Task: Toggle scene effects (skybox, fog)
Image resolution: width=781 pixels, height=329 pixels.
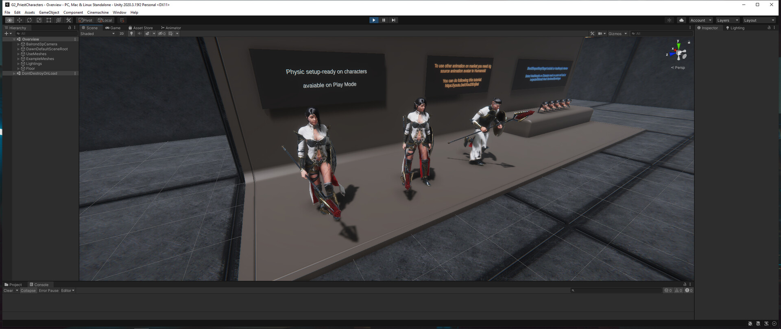Action: [147, 33]
